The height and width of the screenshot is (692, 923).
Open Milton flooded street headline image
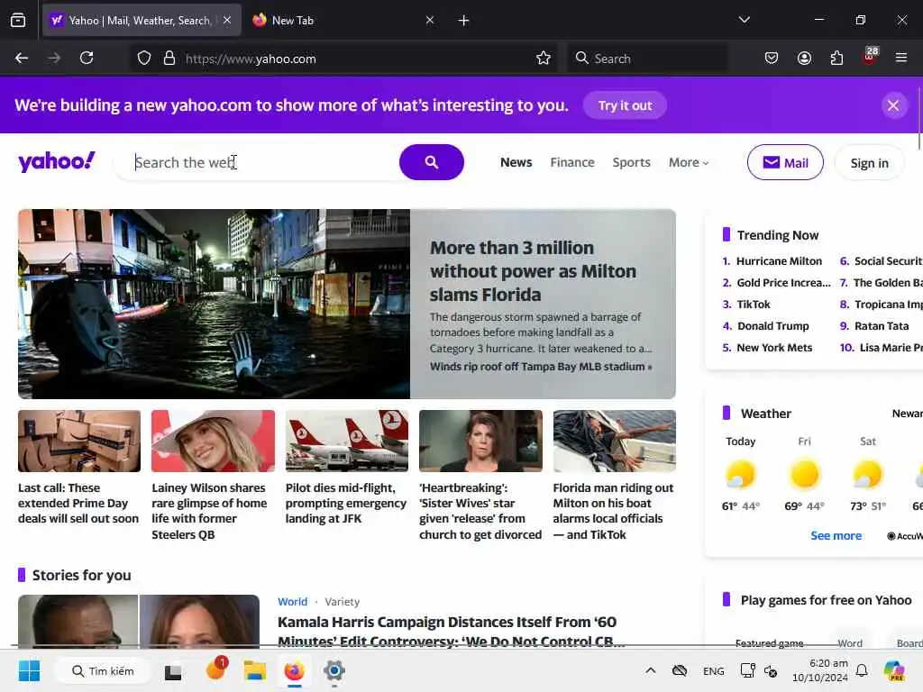tap(214, 304)
